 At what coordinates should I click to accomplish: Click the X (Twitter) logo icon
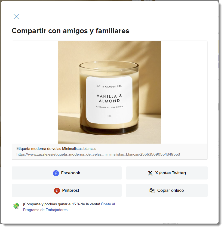click(150, 173)
